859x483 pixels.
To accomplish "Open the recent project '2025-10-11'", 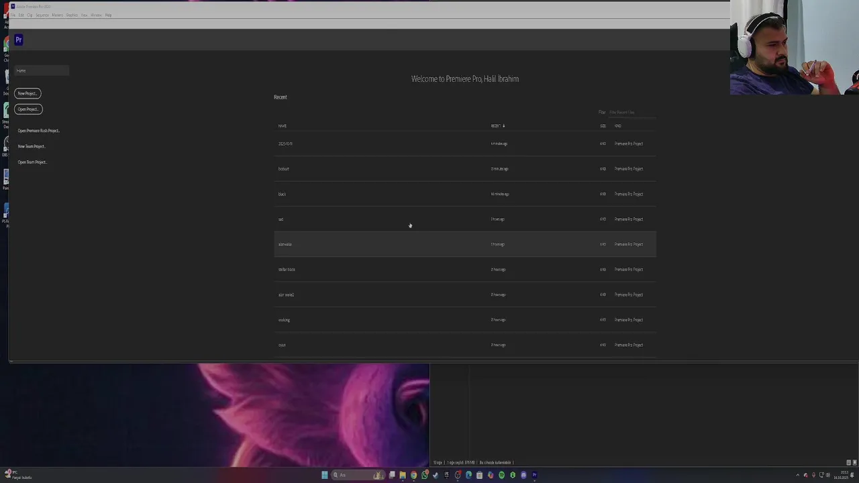I will (x=465, y=144).
